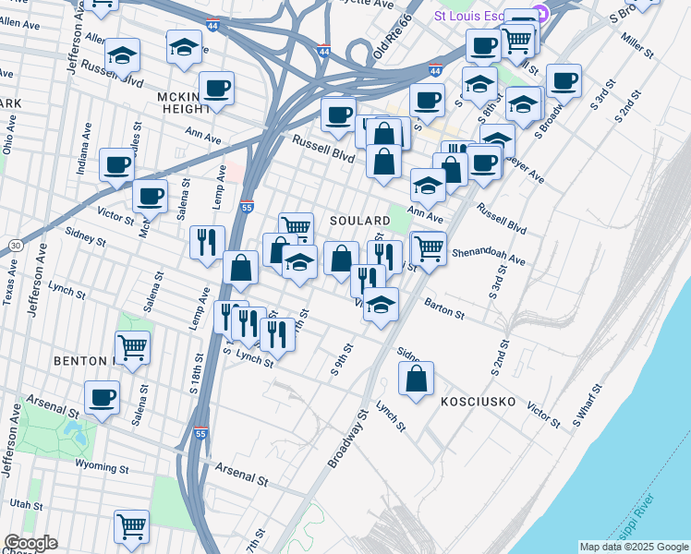Click the coffee cup marker in McKinley Heights
This screenshot has height=554, width=691.
tap(216, 89)
